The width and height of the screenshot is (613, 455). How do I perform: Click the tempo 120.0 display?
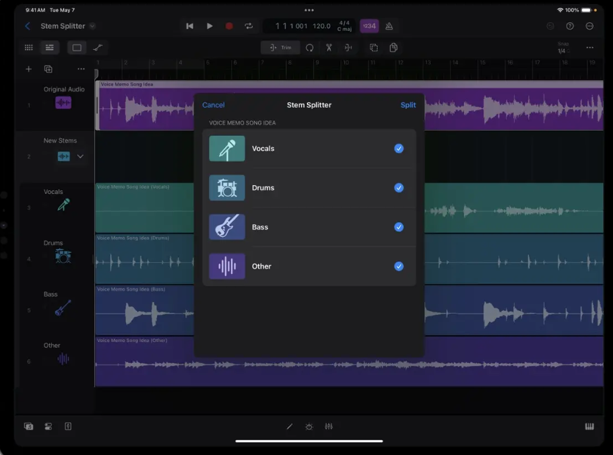click(x=321, y=26)
